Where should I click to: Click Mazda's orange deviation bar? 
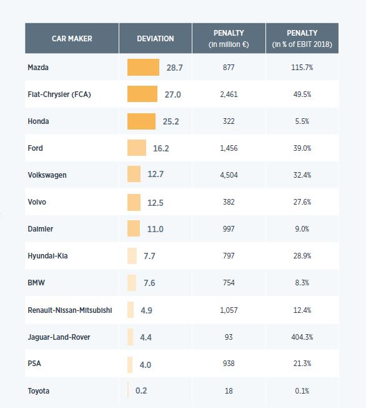point(143,67)
